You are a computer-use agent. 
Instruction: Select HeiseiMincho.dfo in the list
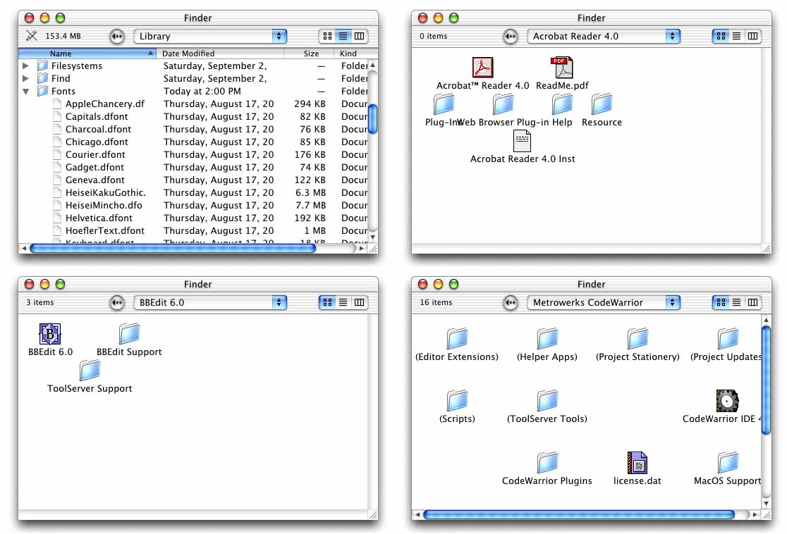click(104, 205)
